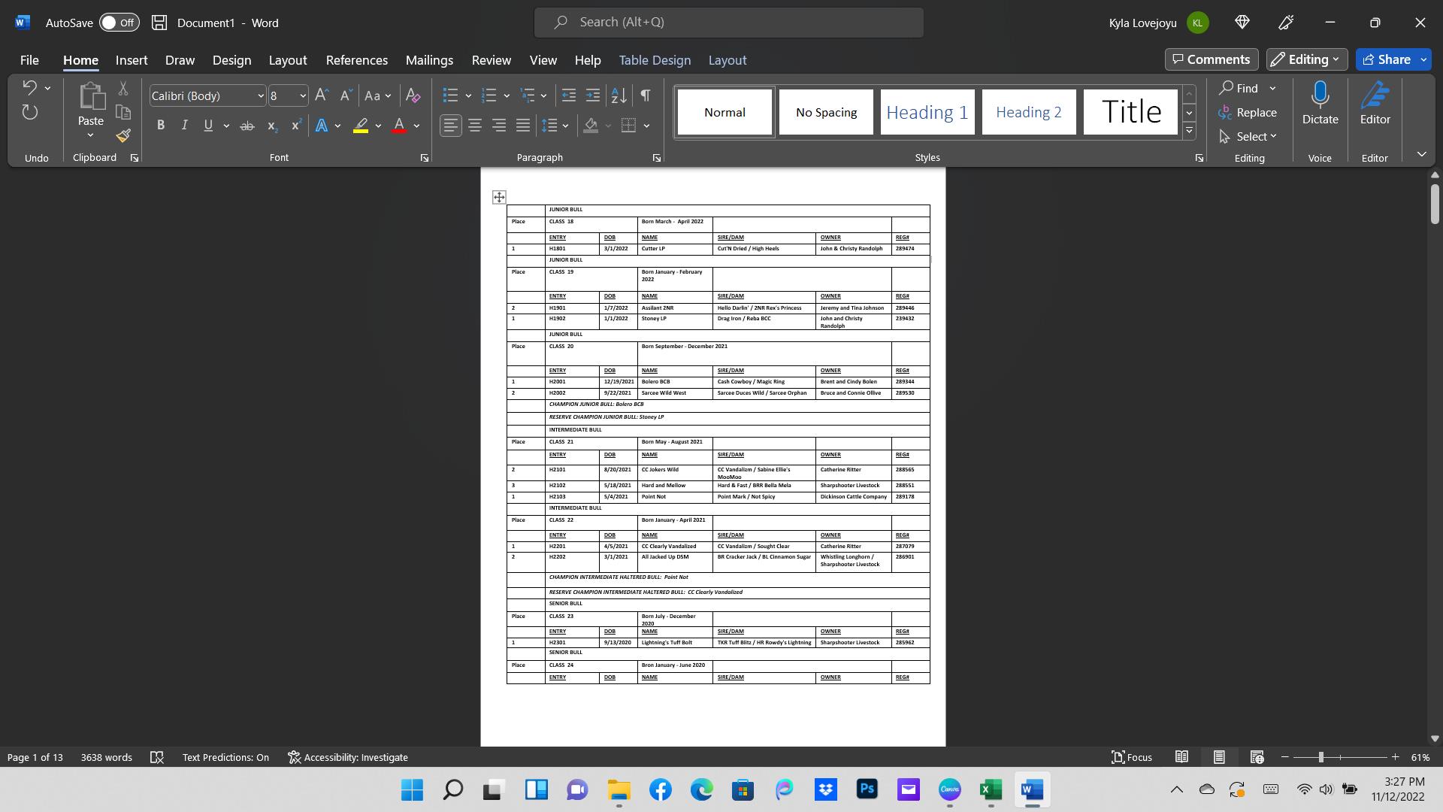Click the Format Painter brush icon

pos(123,136)
